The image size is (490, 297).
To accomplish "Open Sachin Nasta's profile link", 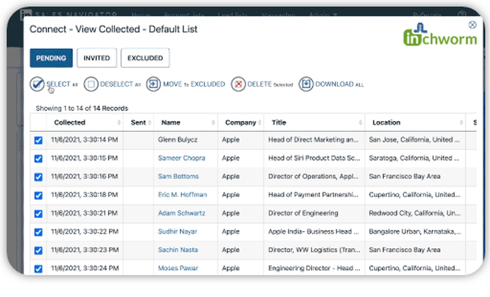I will [x=178, y=250].
